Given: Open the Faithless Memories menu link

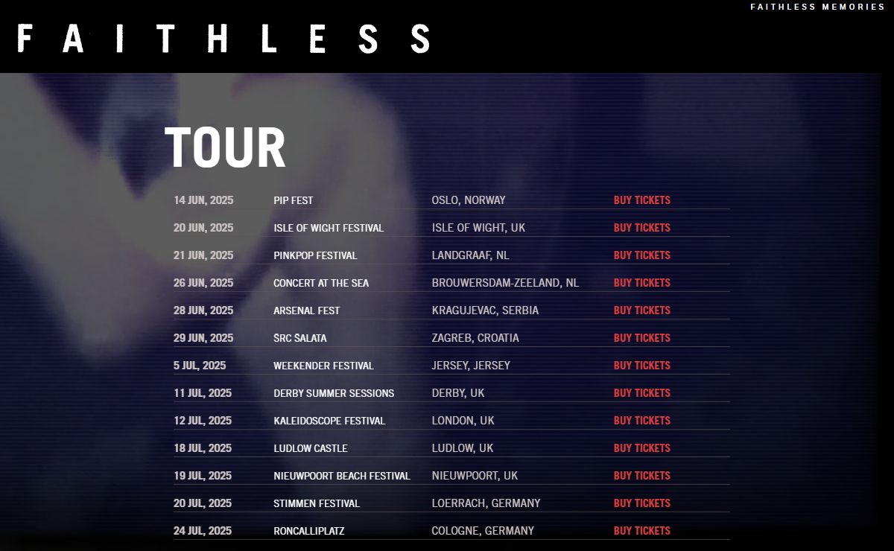Looking at the screenshot, I should pos(817,7).
